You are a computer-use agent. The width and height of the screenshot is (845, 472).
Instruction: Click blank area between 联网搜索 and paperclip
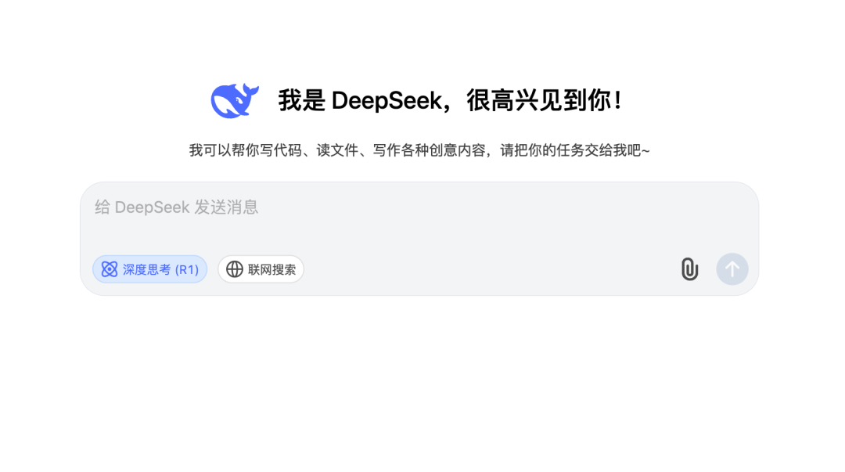(491, 269)
